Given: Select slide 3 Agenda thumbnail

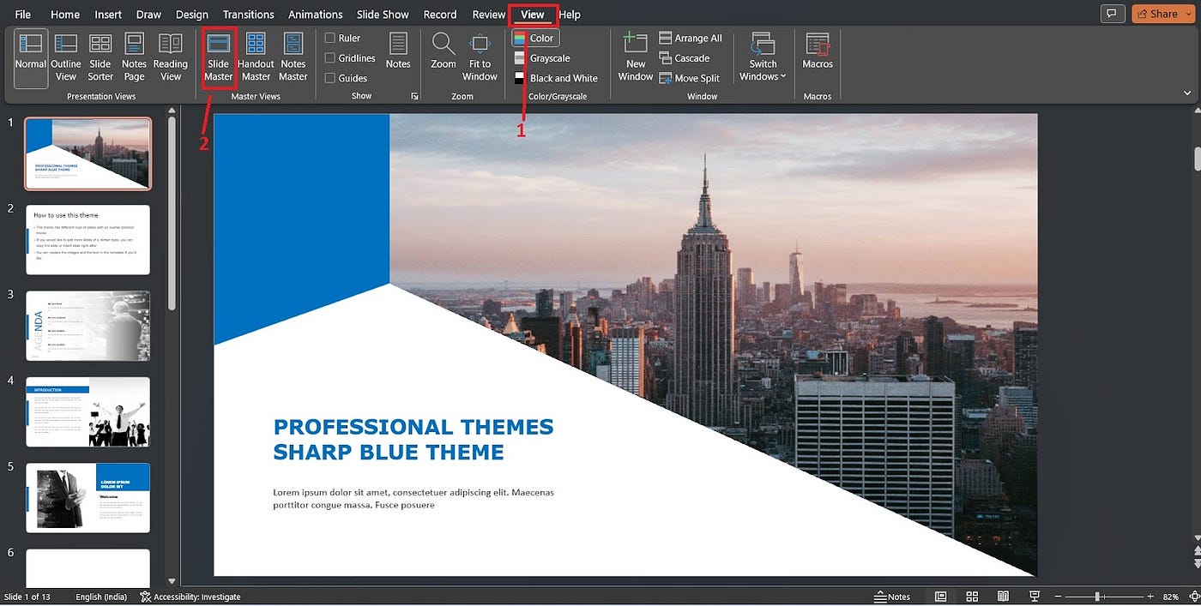Looking at the screenshot, I should pyautogui.click(x=88, y=326).
